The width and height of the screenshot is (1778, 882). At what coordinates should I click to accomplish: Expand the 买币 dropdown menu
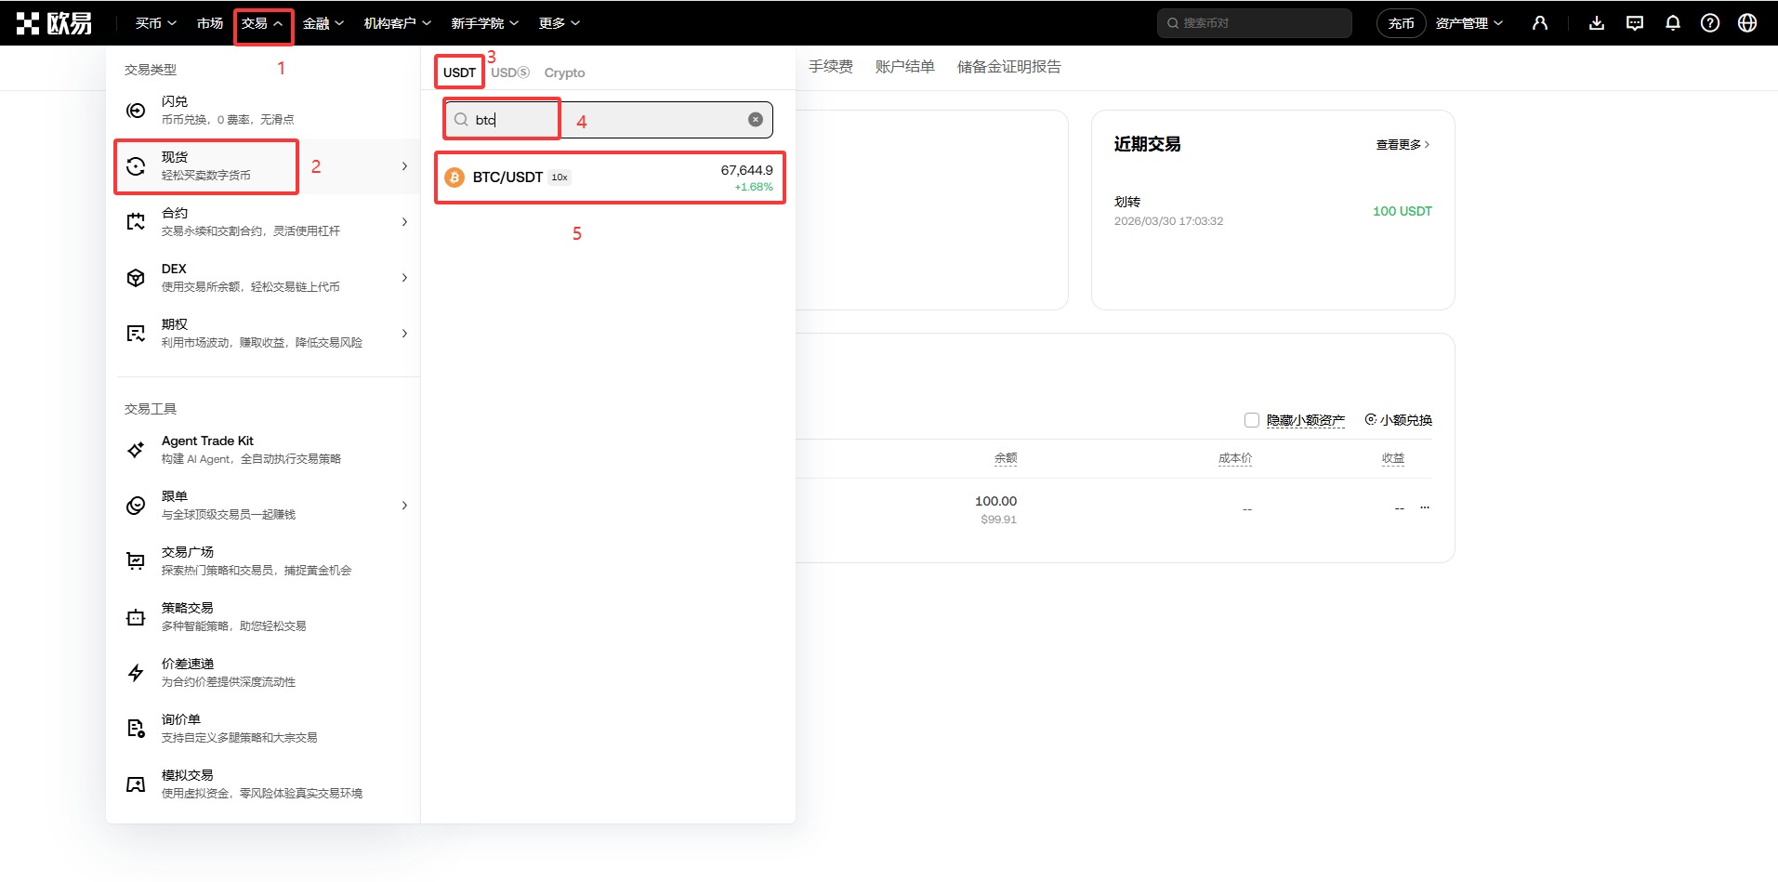click(x=155, y=23)
